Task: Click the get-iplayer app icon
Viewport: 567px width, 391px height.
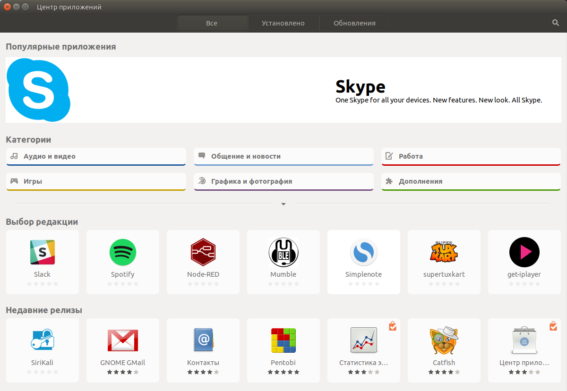Action: [524, 252]
